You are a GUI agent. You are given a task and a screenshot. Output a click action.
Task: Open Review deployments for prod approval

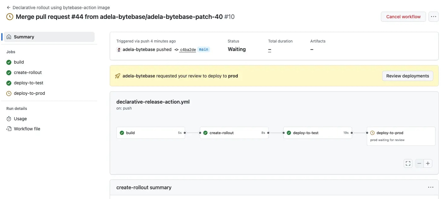pos(407,76)
